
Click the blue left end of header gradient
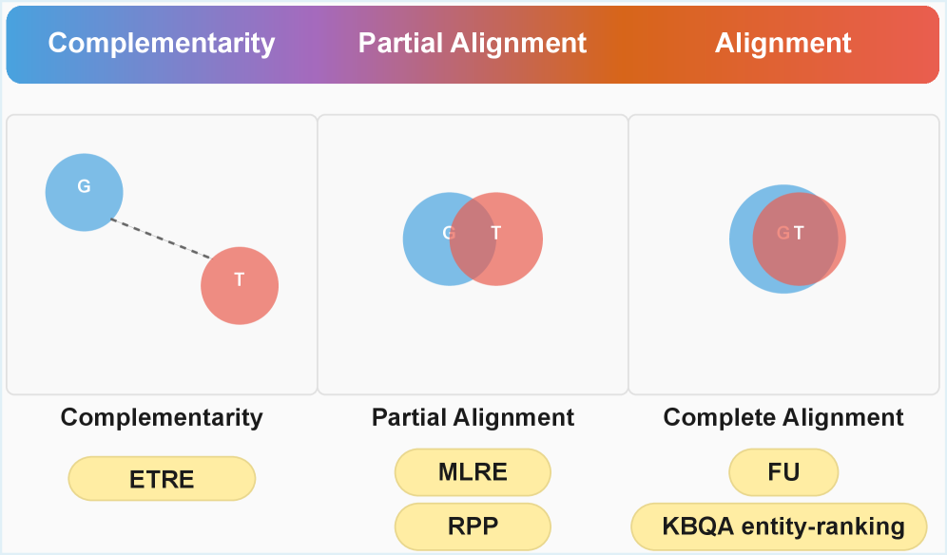click(25, 44)
